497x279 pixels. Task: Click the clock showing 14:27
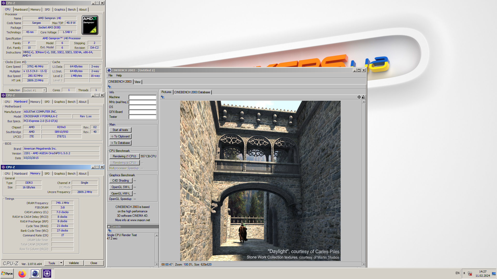[483, 272]
